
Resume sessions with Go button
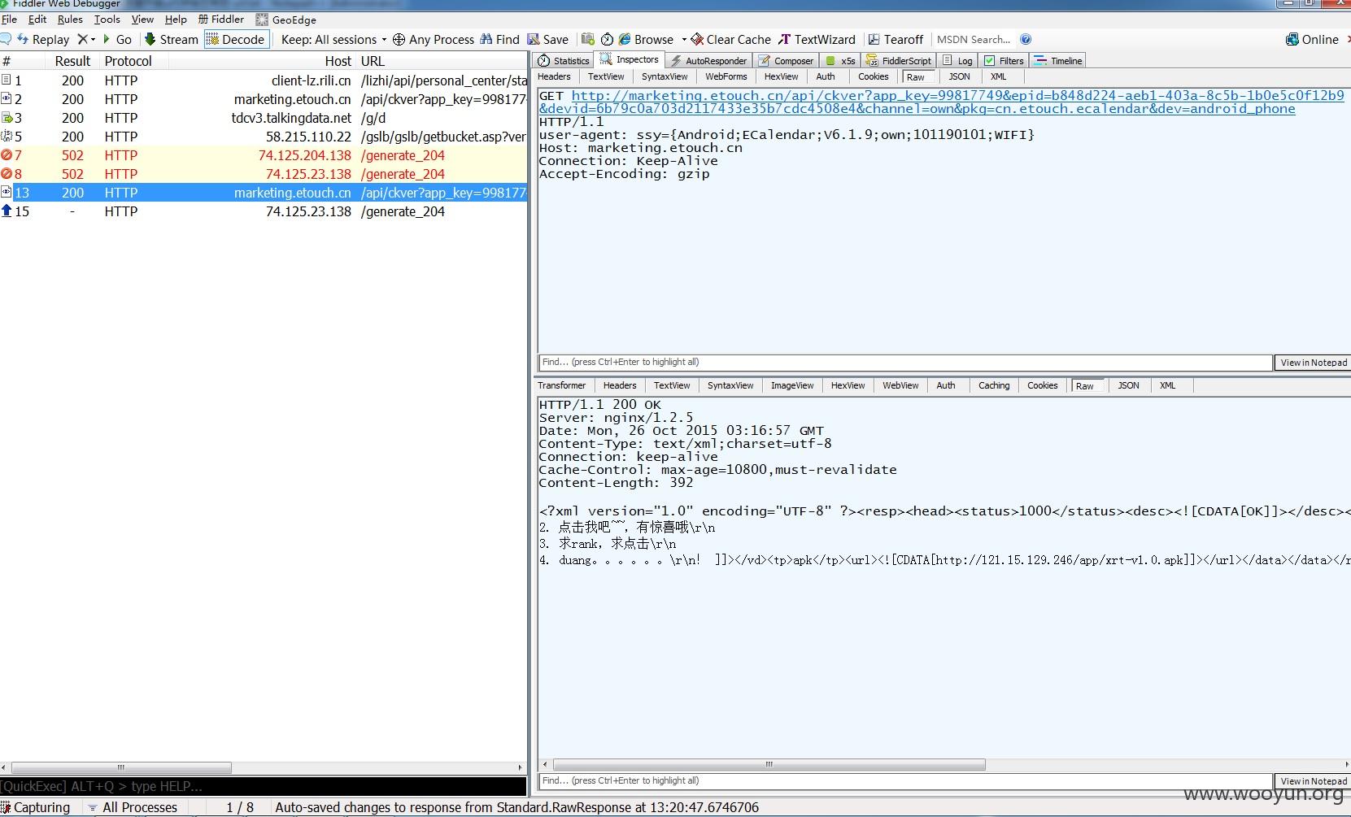(x=117, y=39)
